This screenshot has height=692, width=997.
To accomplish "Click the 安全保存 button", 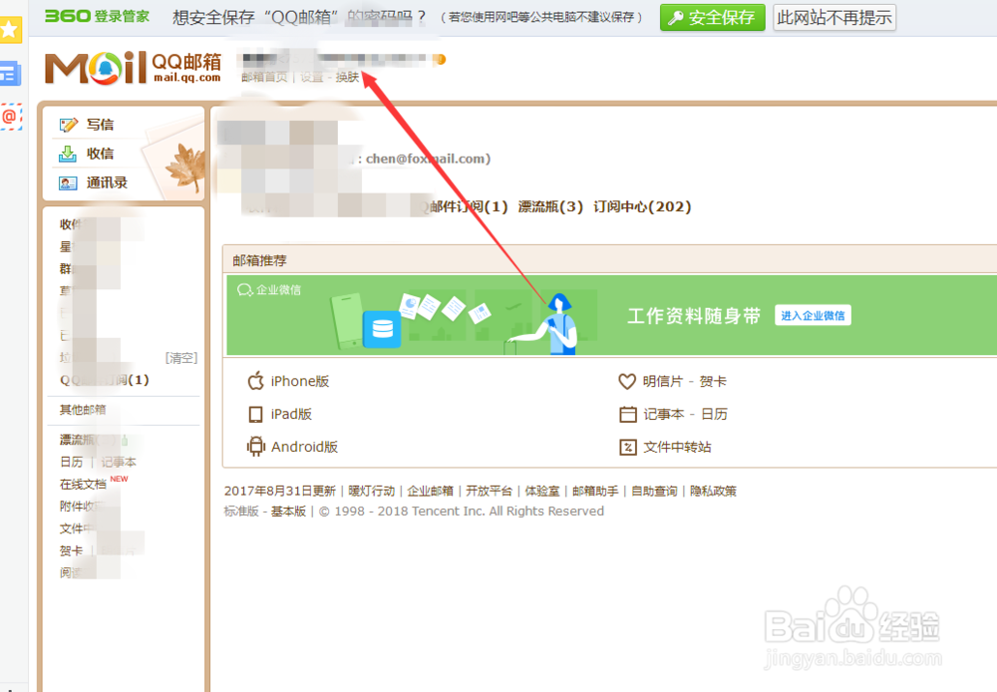I will pos(712,17).
